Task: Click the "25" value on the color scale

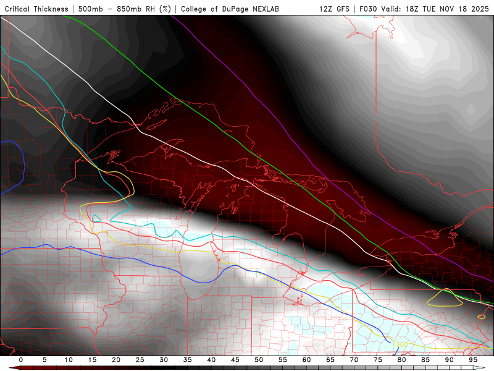Action: tap(140, 360)
